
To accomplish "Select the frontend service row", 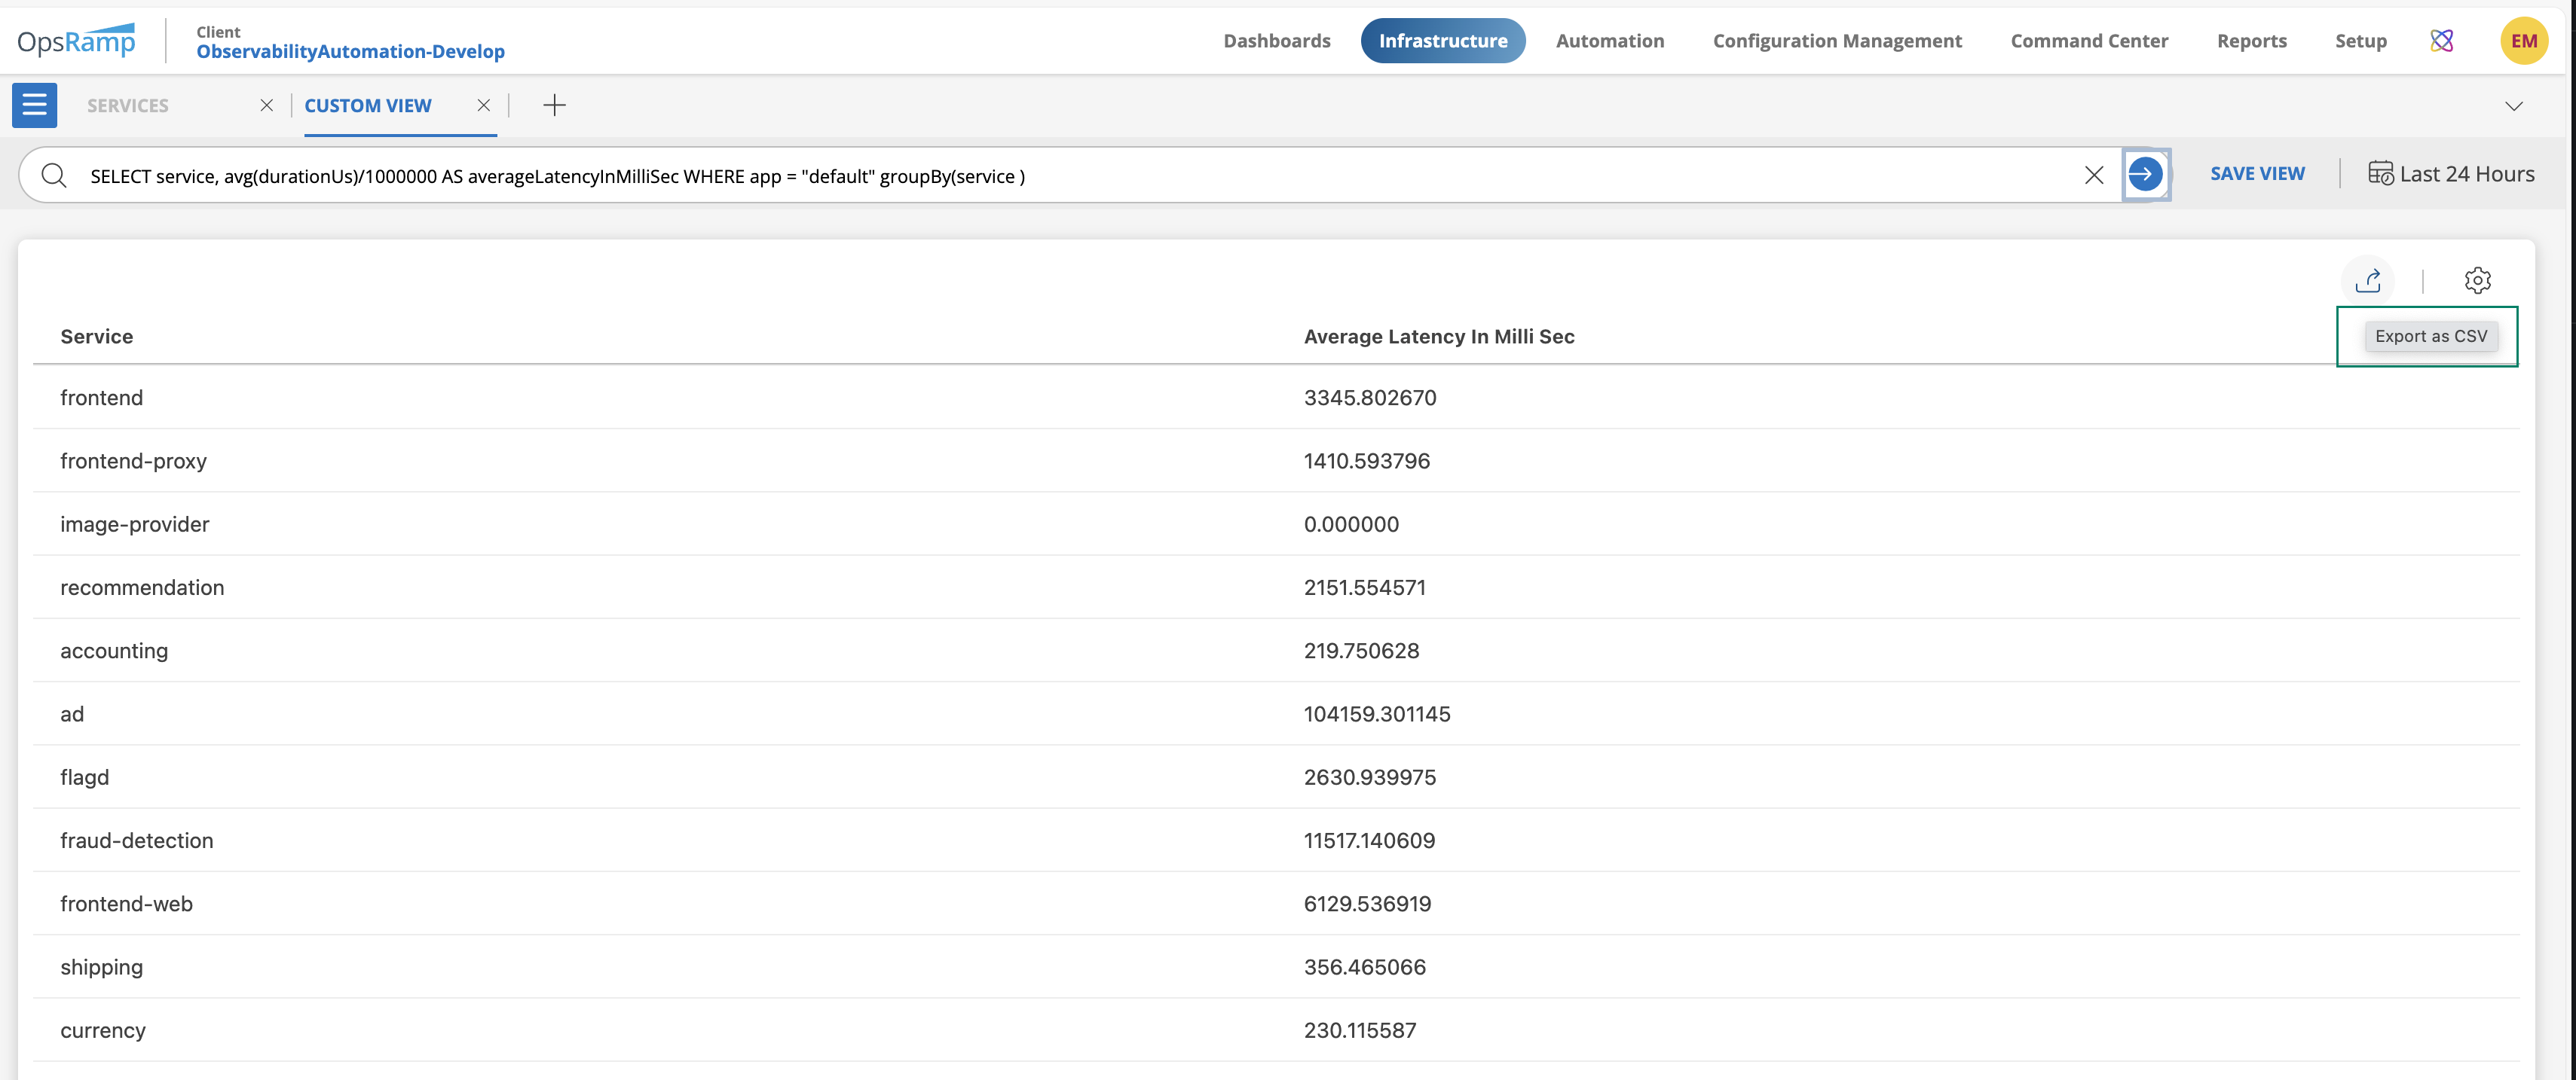I will click(x=1276, y=398).
